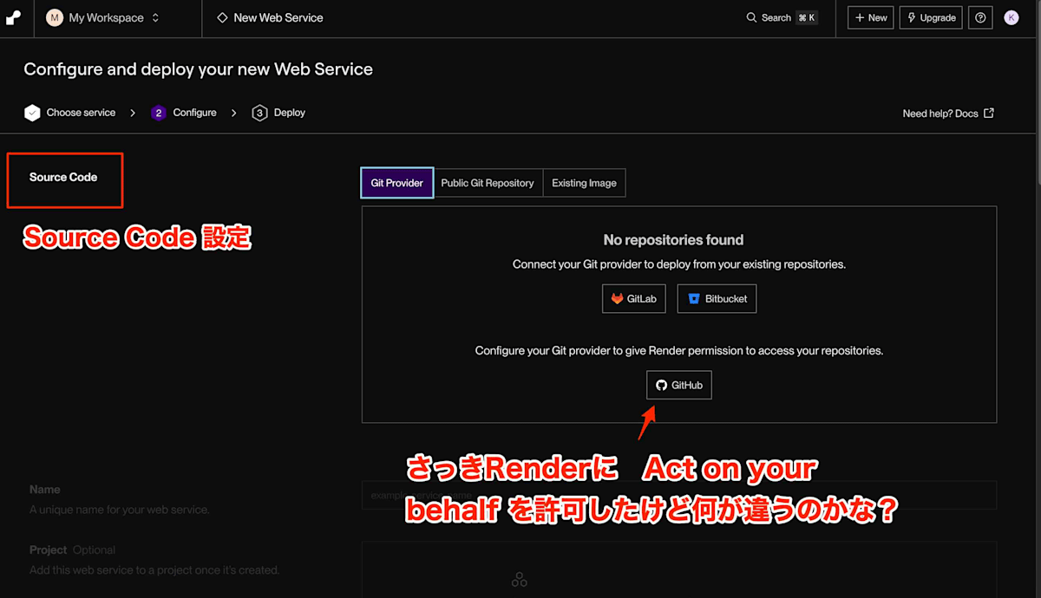This screenshot has width=1041, height=598.
Task: Select the Git Provider tab
Action: tap(397, 183)
